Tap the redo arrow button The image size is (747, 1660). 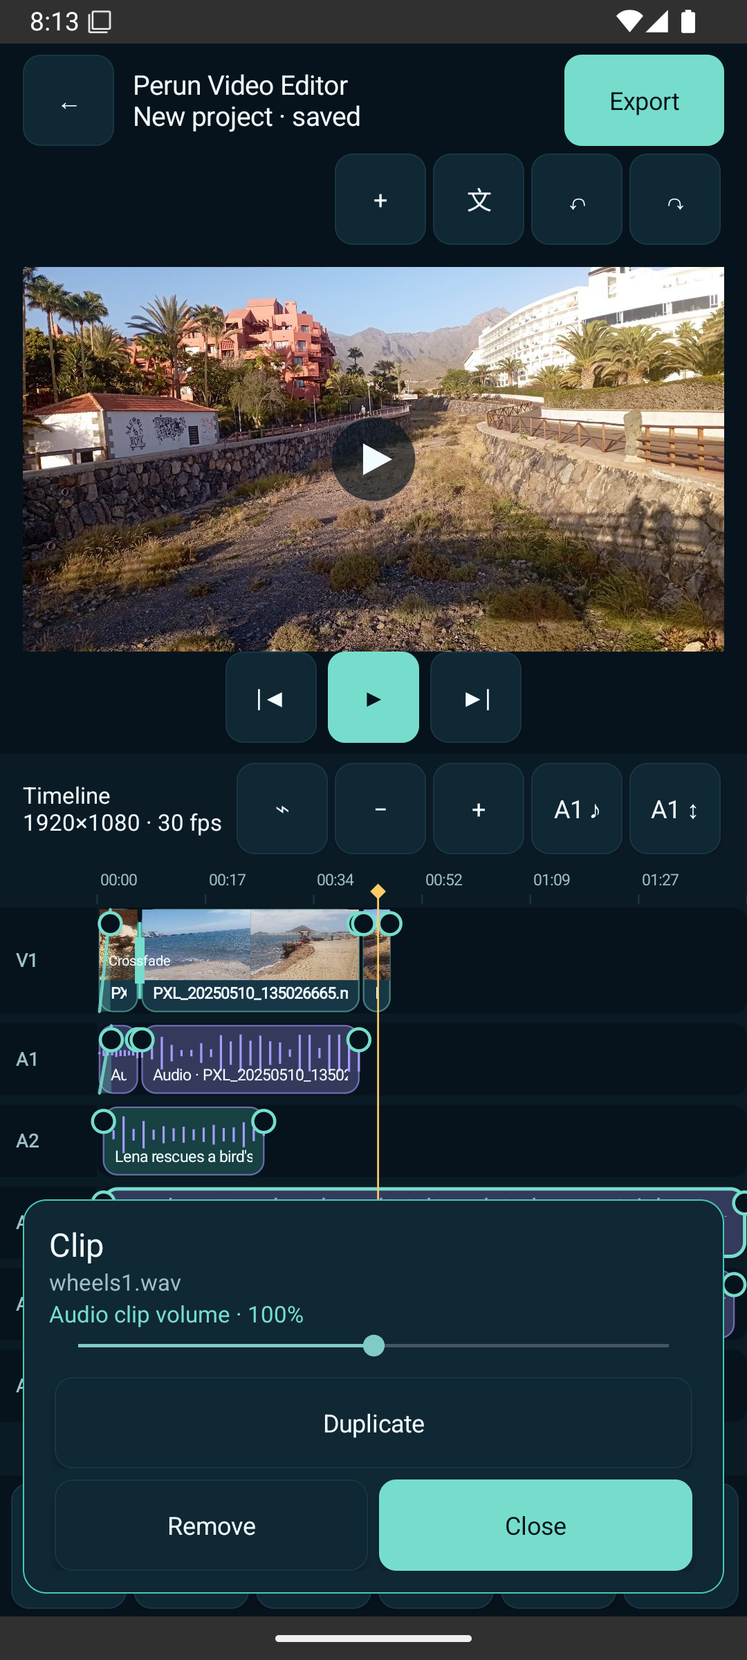pyautogui.click(x=675, y=199)
